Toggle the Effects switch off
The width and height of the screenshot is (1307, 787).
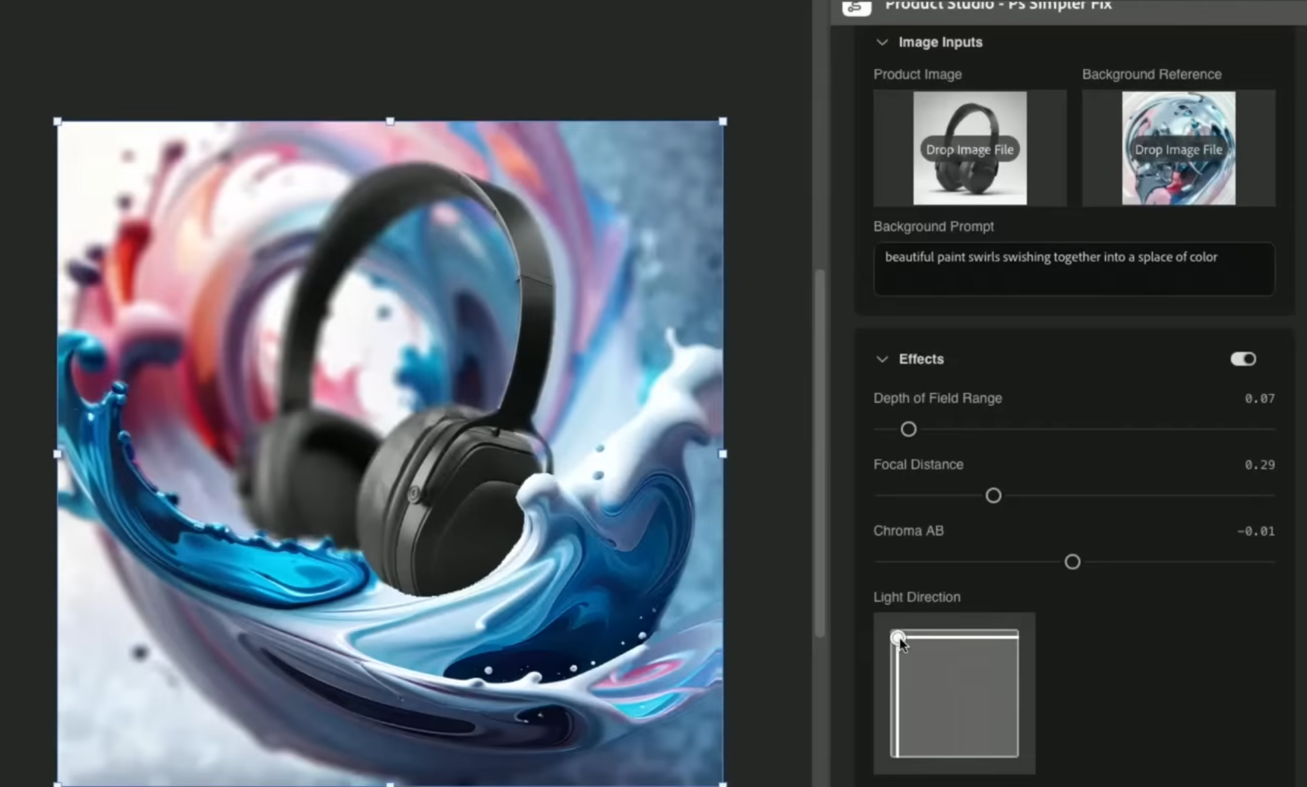(1243, 359)
